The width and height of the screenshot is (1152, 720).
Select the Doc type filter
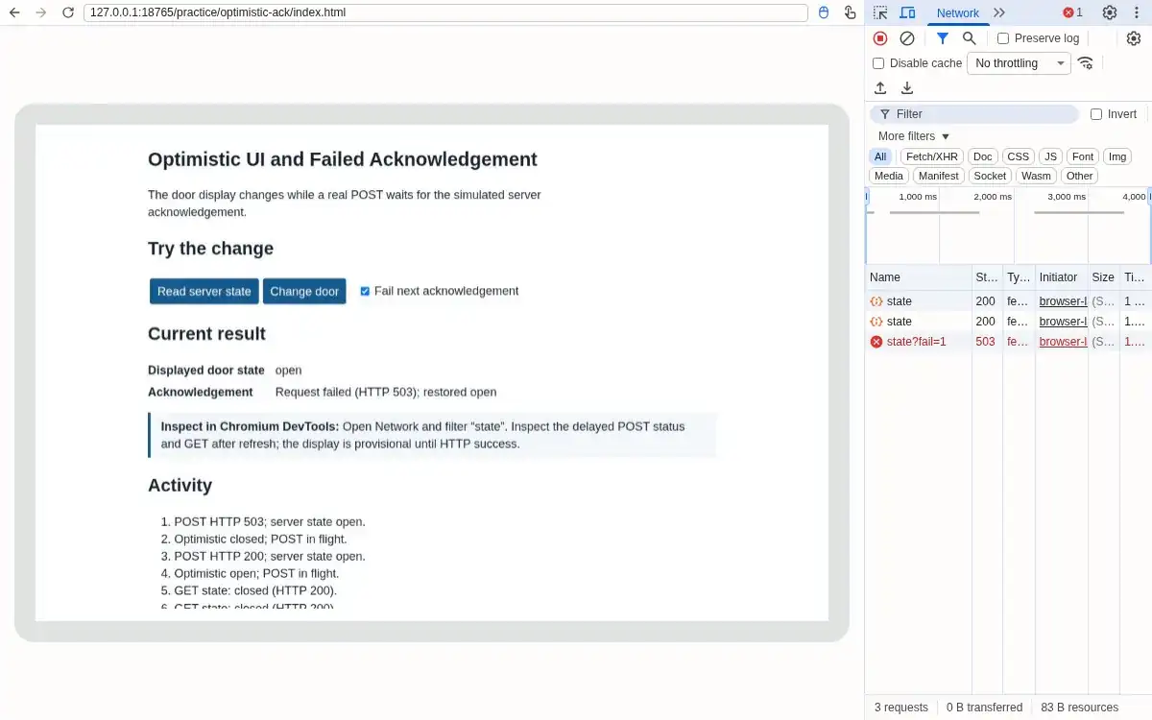(982, 156)
